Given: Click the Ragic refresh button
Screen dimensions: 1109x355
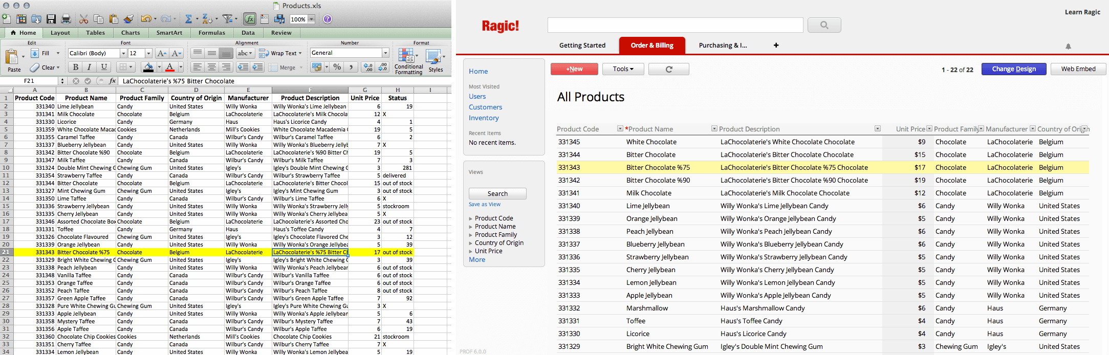Looking at the screenshot, I should 668,69.
